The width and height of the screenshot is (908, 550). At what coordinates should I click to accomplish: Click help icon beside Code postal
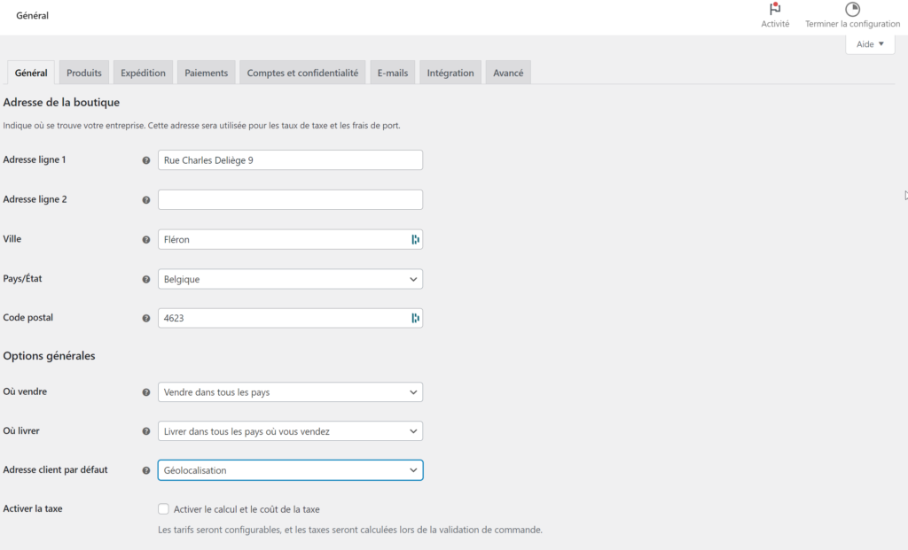(146, 318)
